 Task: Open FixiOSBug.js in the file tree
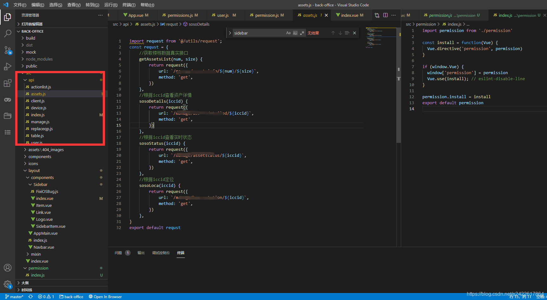[x=62, y=191]
